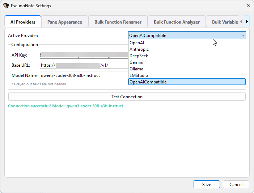Click into the API Key field
Image resolution: width=254 pixels, height=193 pixels.
(x=84, y=55)
